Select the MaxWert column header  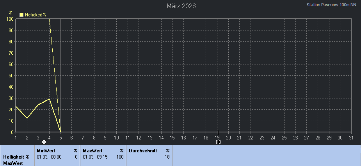[92, 150]
